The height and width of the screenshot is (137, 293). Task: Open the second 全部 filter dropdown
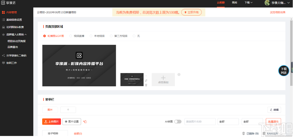click(x=252, y=121)
